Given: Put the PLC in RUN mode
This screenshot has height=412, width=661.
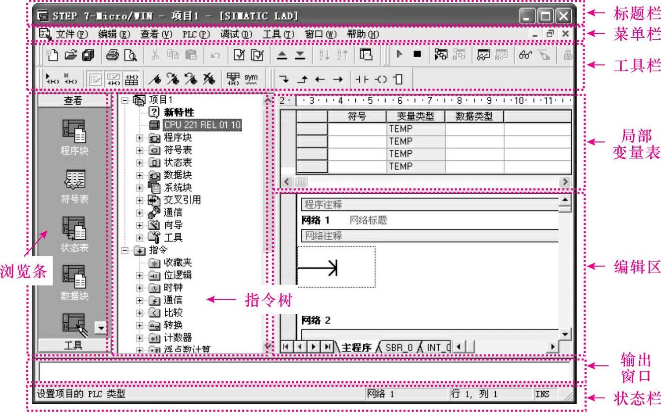Looking at the screenshot, I should pos(400,55).
